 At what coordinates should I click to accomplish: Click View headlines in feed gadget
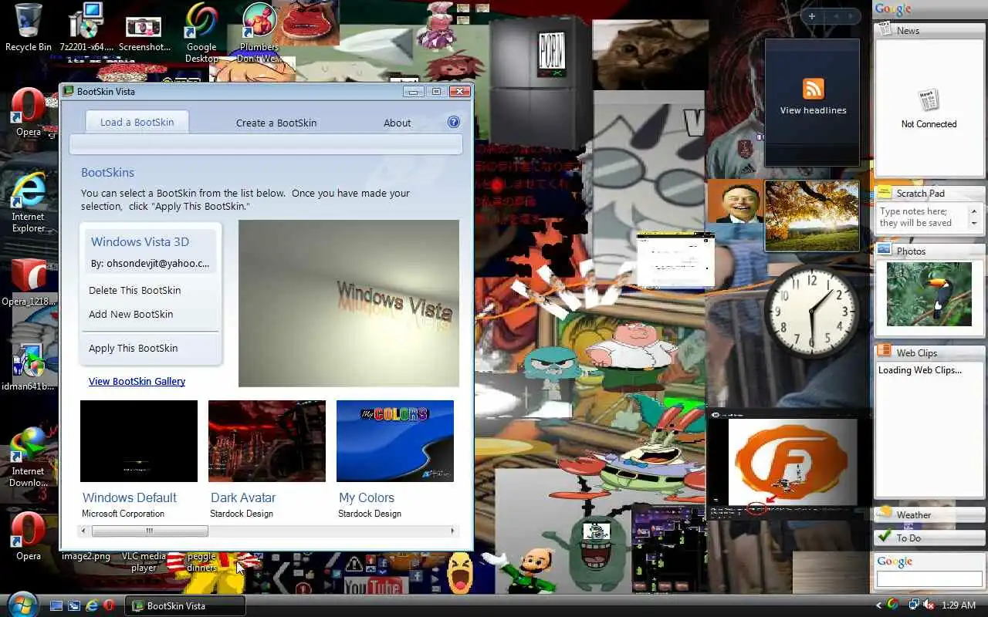[813, 110]
